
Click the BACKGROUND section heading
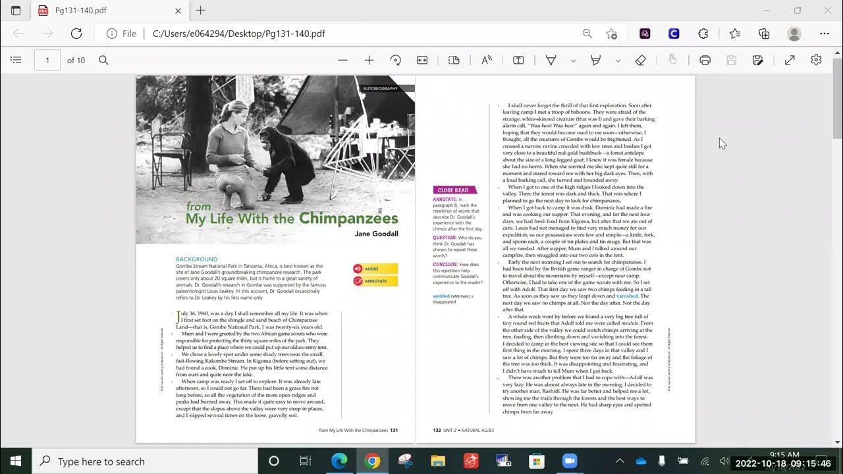pos(197,259)
